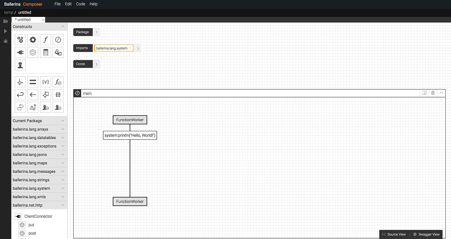The width and height of the screenshot is (451, 239).
Task: Select the Break statement lightning icon
Action: (58, 95)
